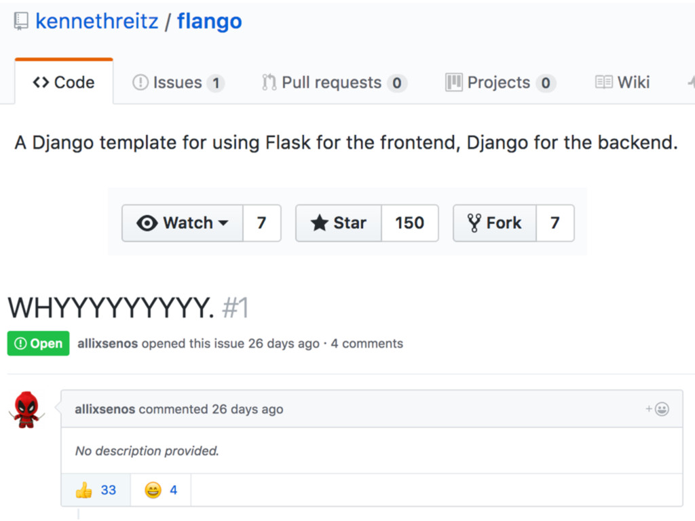Click the green Open status badge
Image resolution: width=695 pixels, height=521 pixels.
[38, 343]
